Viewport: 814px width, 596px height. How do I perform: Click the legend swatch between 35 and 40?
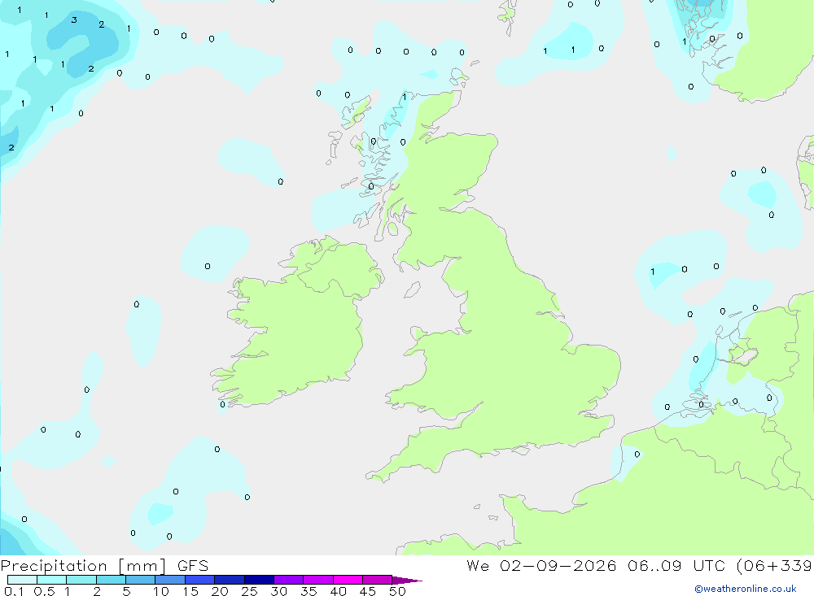point(318,580)
